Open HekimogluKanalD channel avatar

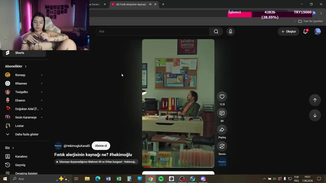tap(58, 146)
